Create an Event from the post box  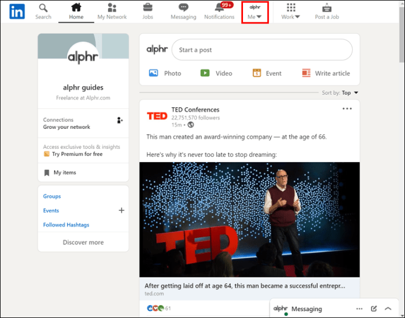[267, 73]
